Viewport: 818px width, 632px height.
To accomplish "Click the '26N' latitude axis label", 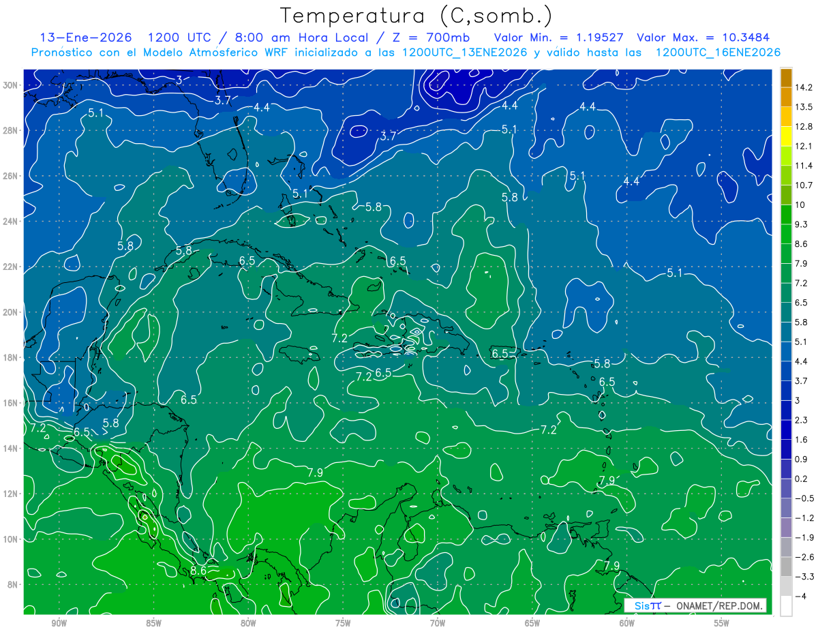I will (x=10, y=176).
